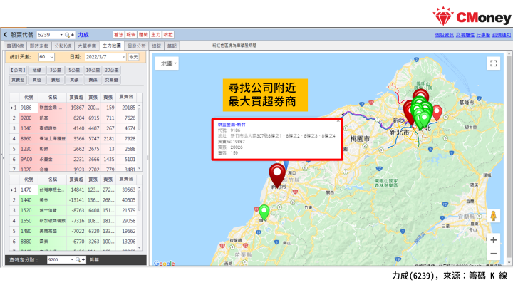Image resolution: width=513 pixels, height=285 pixels.
Task: Click the red 看法 button
Action: (x=119, y=35)
